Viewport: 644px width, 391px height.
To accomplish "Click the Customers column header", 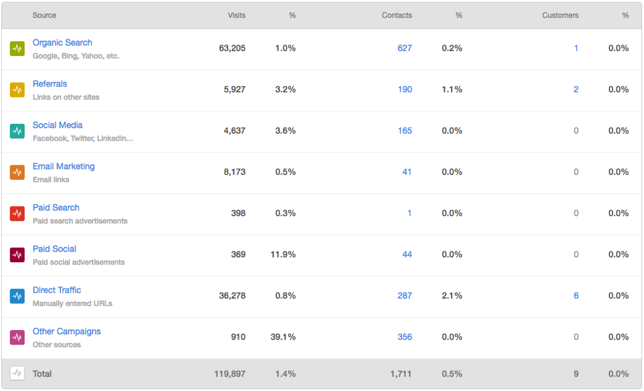I will coord(560,15).
